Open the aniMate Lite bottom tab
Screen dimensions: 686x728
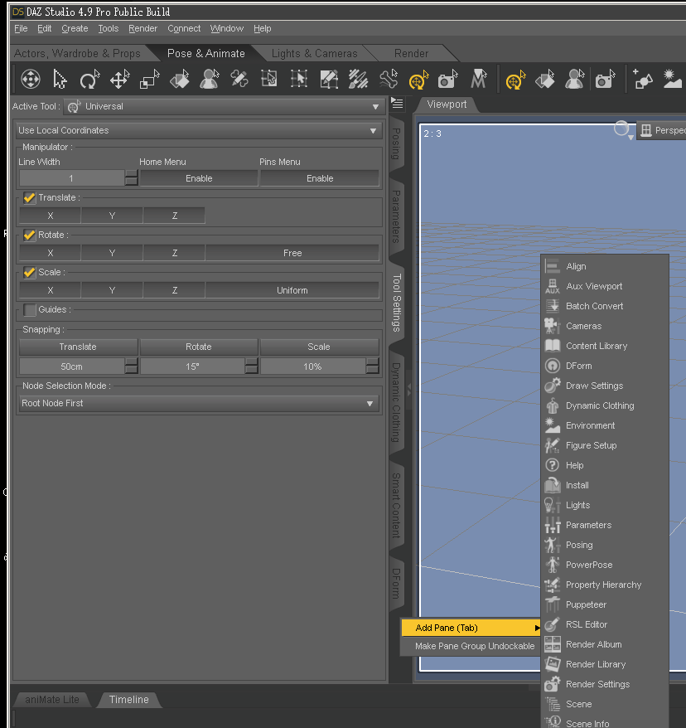pyautogui.click(x=52, y=700)
